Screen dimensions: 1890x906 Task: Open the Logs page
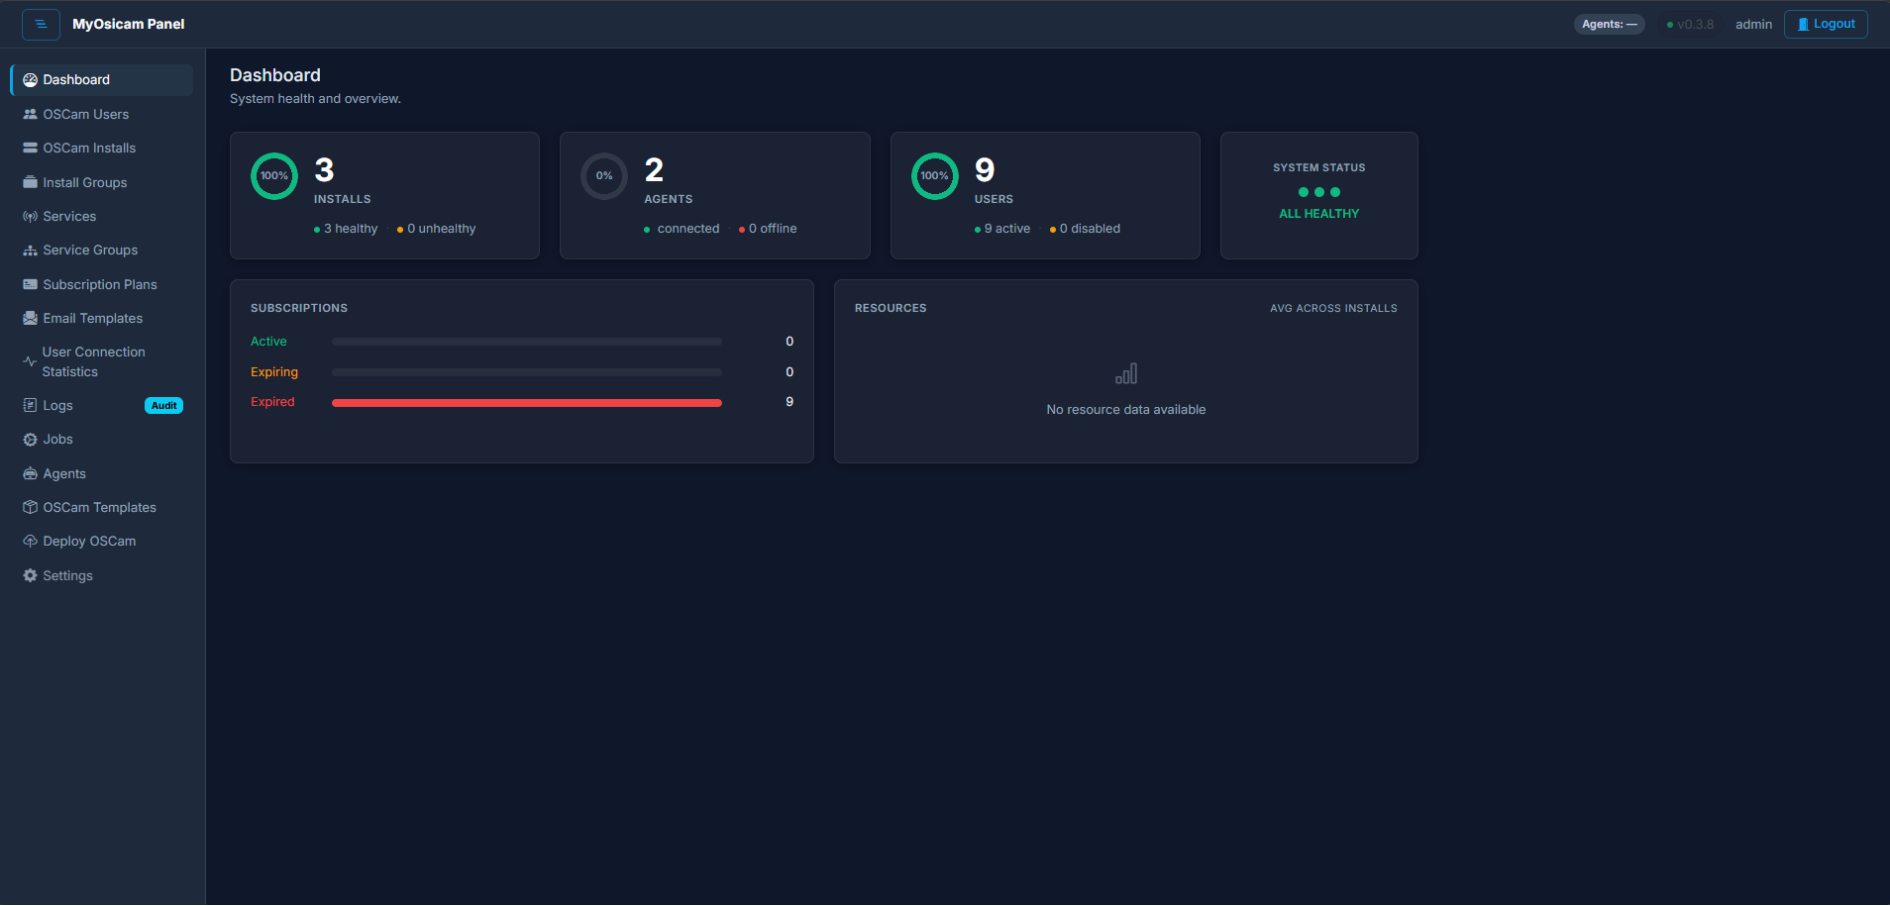tap(102, 405)
